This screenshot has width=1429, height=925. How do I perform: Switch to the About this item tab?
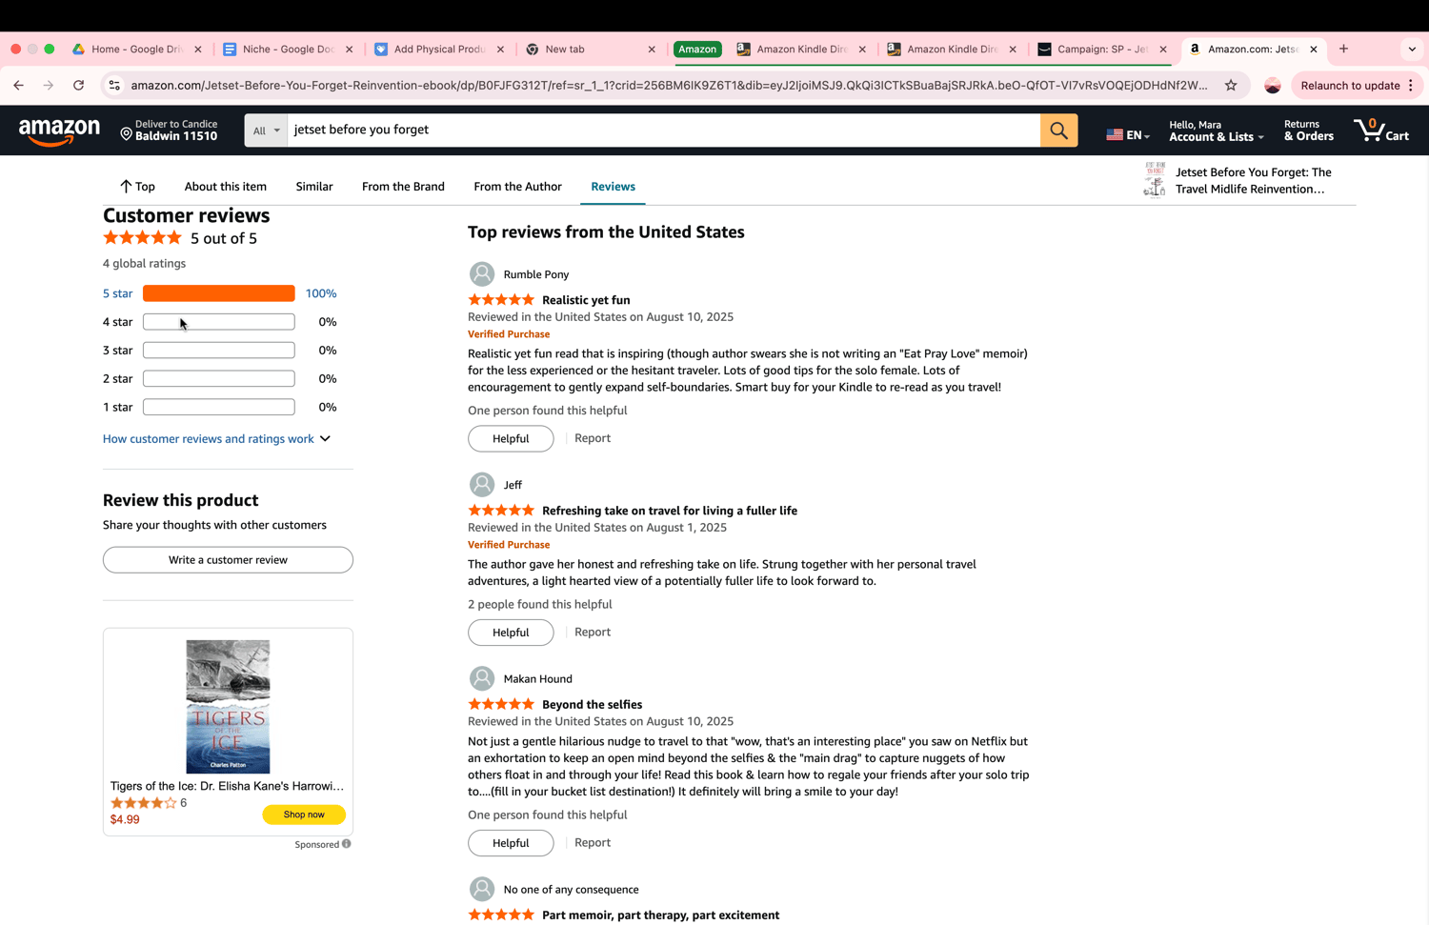[226, 187]
